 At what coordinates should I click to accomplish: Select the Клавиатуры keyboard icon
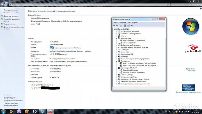coord(119,50)
